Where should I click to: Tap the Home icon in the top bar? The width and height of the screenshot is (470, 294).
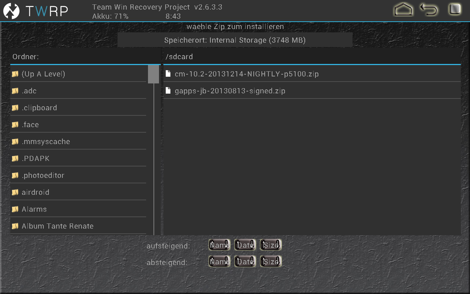pos(403,10)
